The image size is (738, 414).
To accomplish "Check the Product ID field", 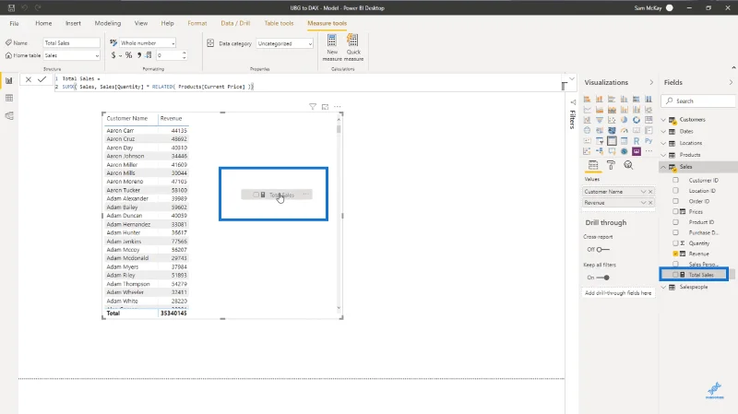I will pos(675,222).
